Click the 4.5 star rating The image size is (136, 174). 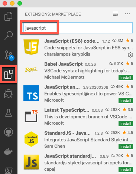coord(127,132)
